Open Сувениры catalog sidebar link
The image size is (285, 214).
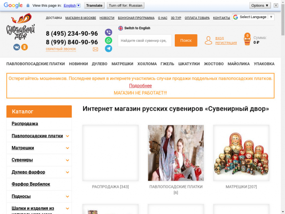pos(22,160)
